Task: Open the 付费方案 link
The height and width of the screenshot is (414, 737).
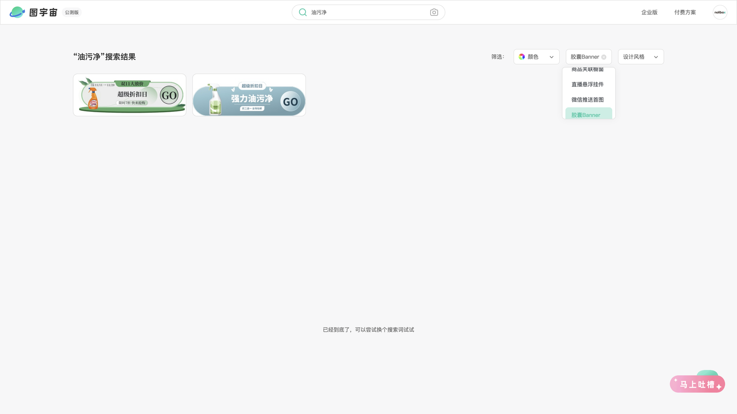Action: tap(685, 12)
